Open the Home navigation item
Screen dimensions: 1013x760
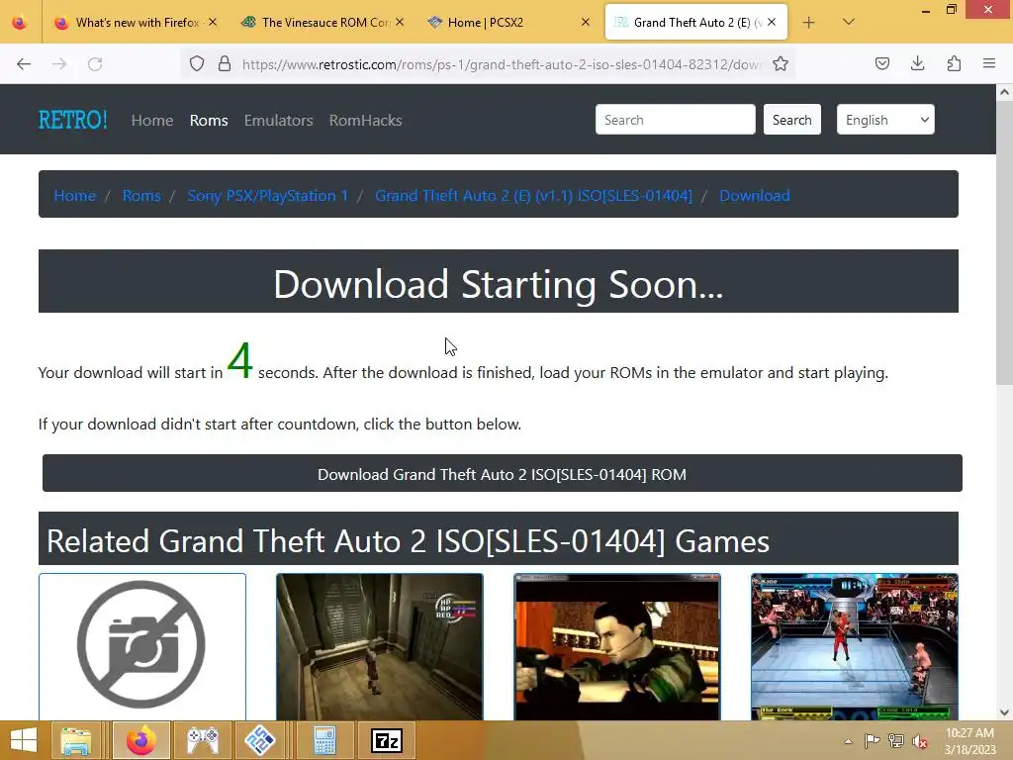click(151, 120)
